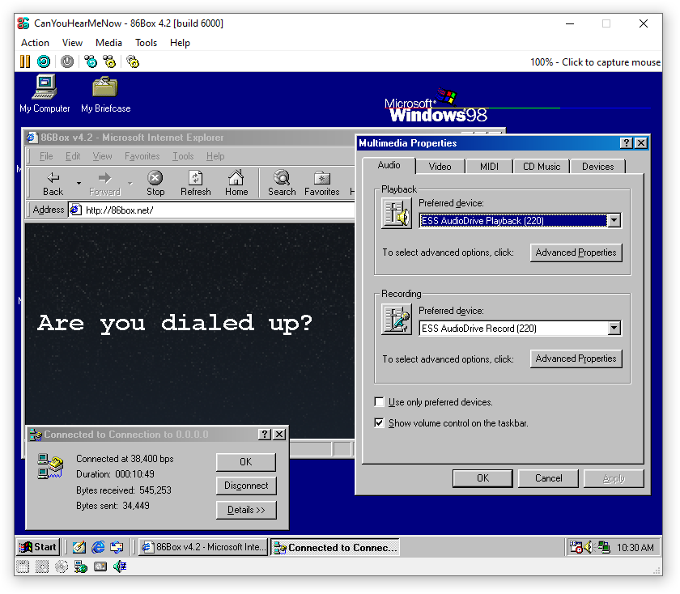Click the floppy drive icon in 86Box status bar
The image size is (680, 594).
point(23,566)
